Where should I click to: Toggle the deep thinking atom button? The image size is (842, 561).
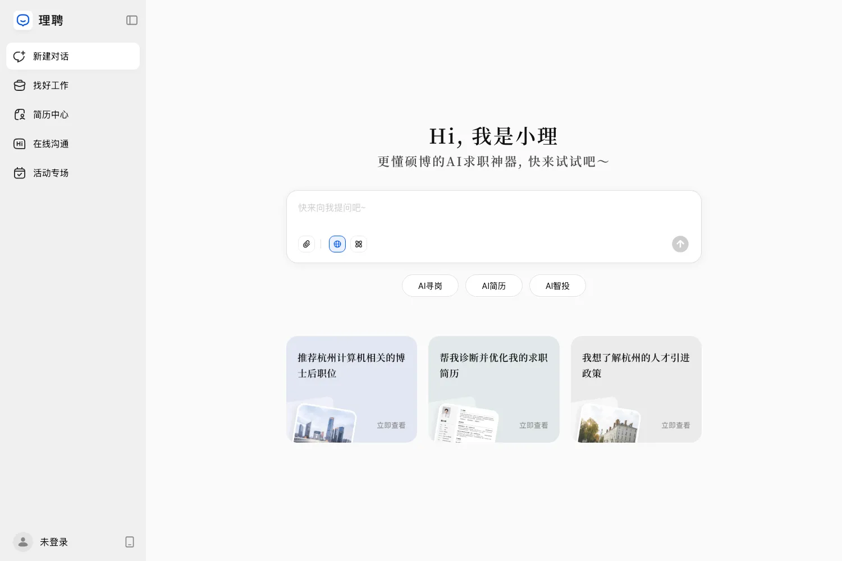[x=359, y=244]
